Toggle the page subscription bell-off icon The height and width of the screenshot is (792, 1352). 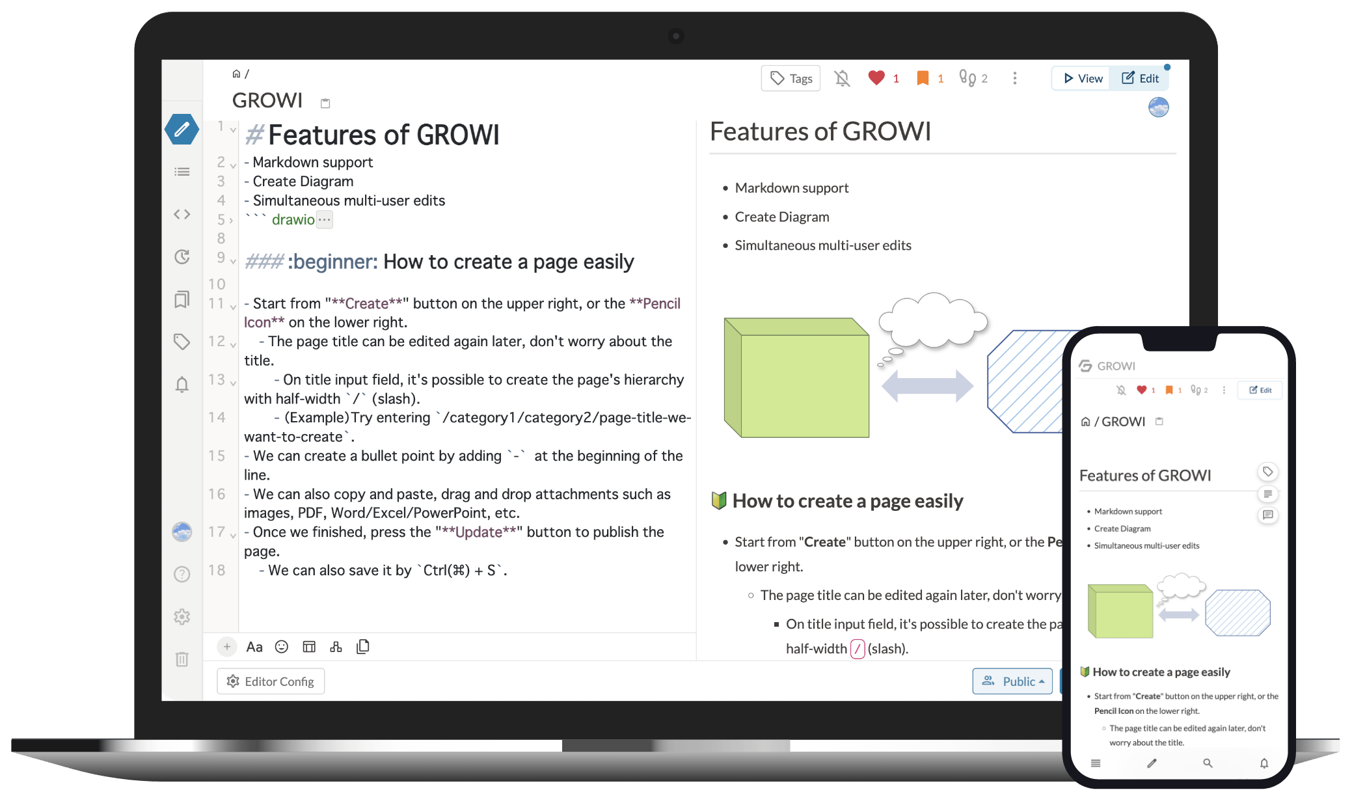pos(843,78)
